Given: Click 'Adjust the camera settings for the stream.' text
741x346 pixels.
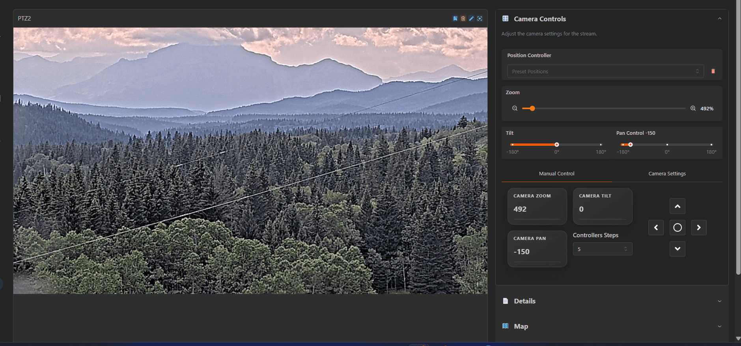Looking at the screenshot, I should [549, 34].
